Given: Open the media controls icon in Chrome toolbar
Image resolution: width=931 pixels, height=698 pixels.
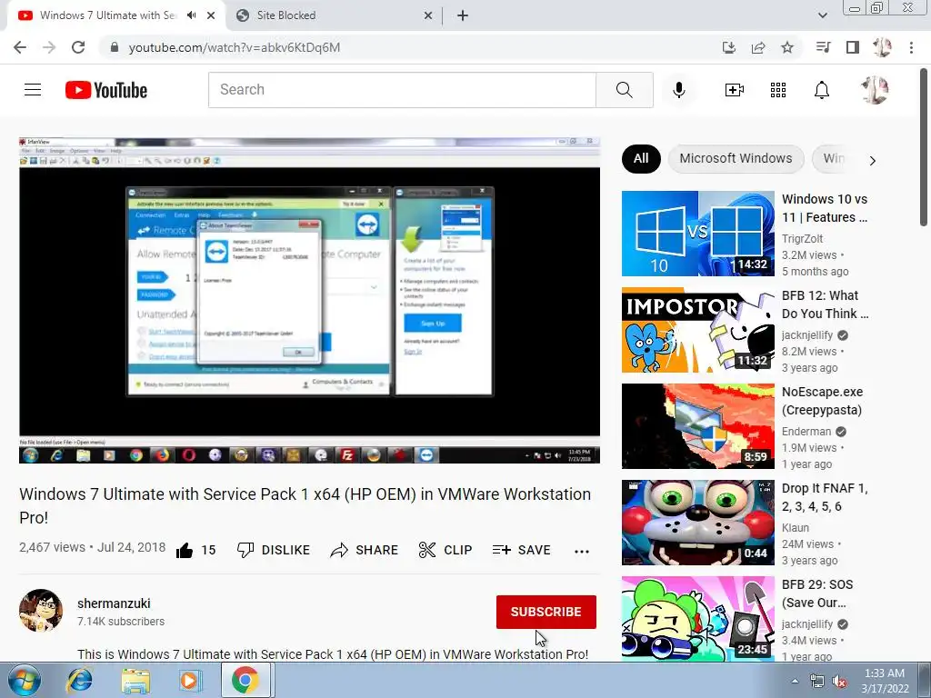Looking at the screenshot, I should pos(823,47).
